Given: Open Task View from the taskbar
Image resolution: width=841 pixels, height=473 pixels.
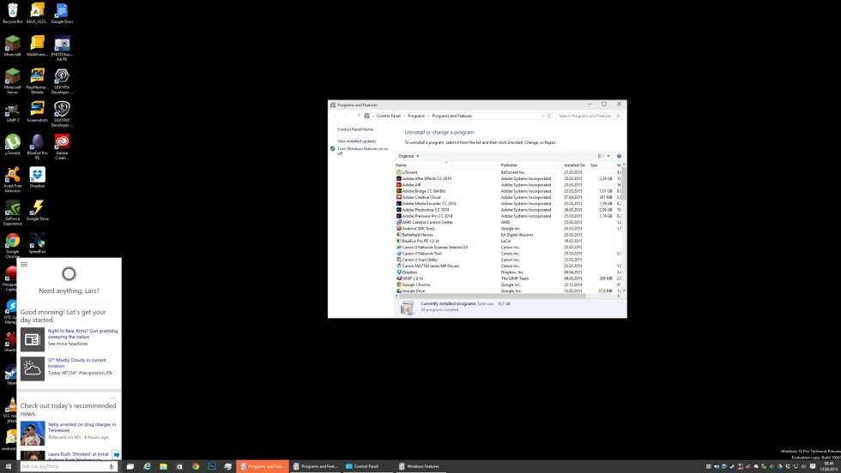Looking at the screenshot, I should click(x=130, y=466).
